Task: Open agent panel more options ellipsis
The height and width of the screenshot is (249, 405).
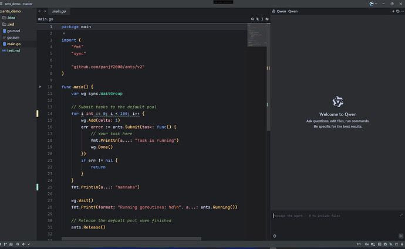Action: click(x=402, y=11)
